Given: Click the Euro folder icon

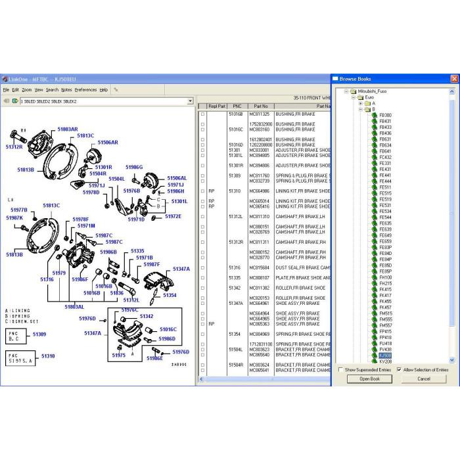Looking at the screenshot, I should click(x=361, y=97).
